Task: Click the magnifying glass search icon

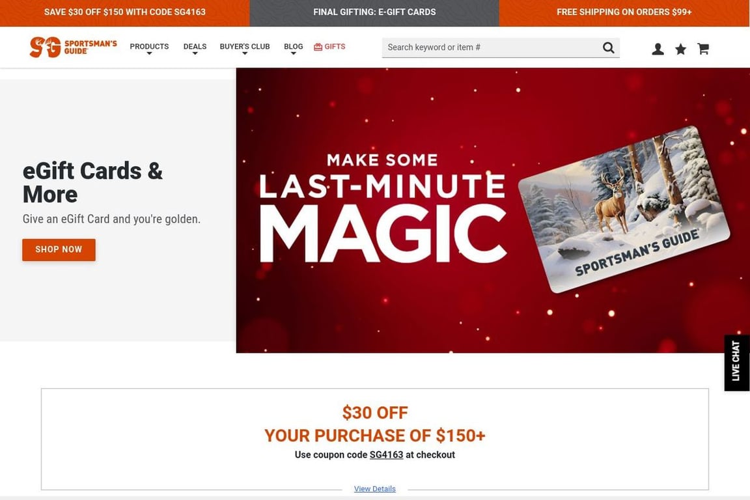Action: pyautogui.click(x=609, y=48)
